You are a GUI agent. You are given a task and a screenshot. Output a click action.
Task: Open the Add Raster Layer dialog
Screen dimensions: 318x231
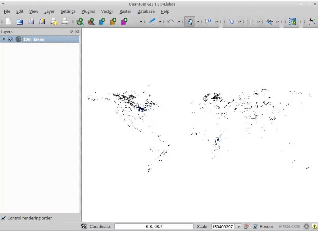91,21
